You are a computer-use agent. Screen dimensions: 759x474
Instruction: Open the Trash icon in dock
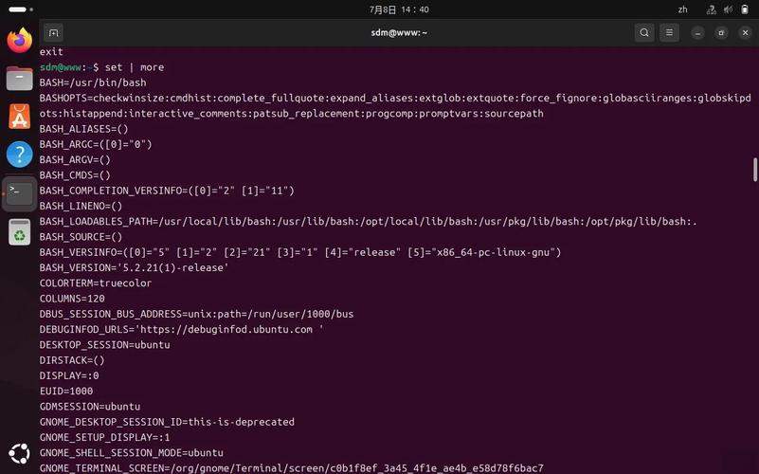(x=19, y=232)
